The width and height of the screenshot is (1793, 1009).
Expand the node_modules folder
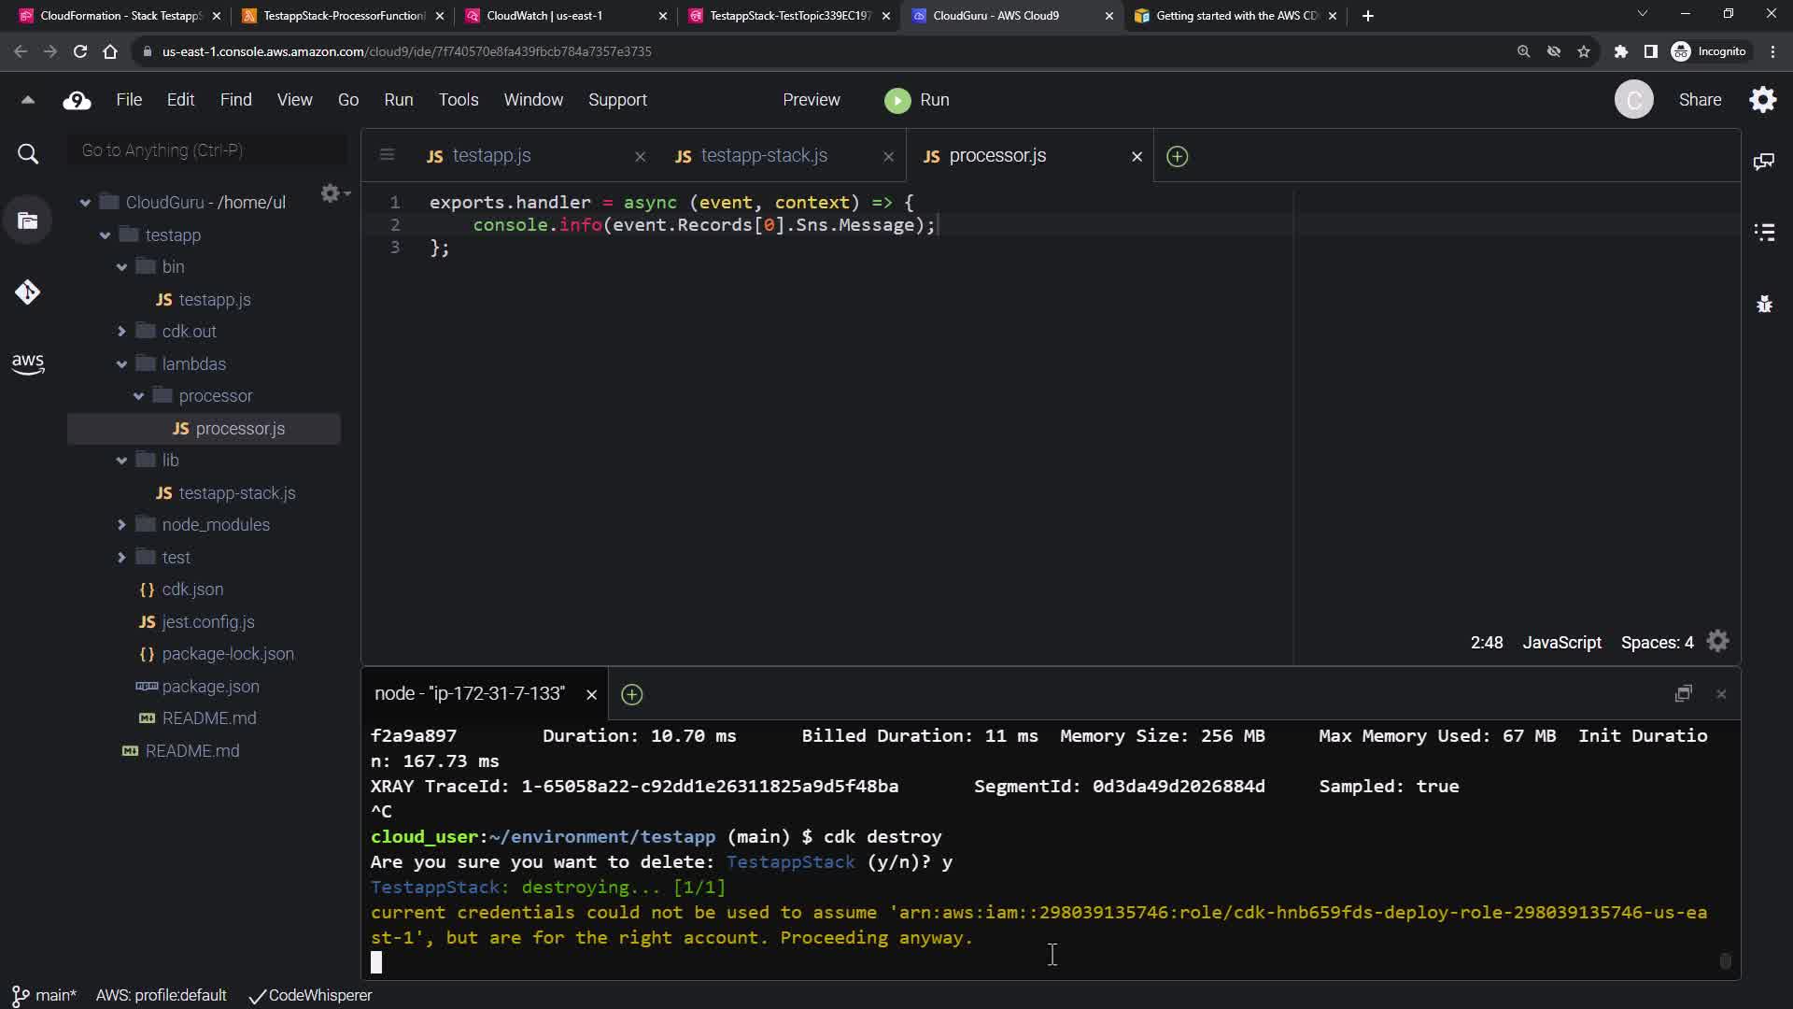(x=121, y=525)
